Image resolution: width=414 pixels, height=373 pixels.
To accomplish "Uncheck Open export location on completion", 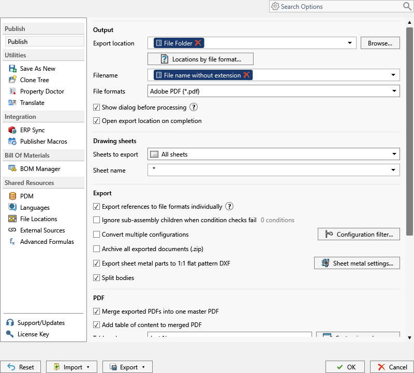I will [x=96, y=121].
